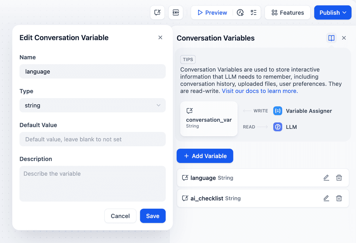
Task: Click the conversation variables toolbar icon
Action: coord(157,12)
